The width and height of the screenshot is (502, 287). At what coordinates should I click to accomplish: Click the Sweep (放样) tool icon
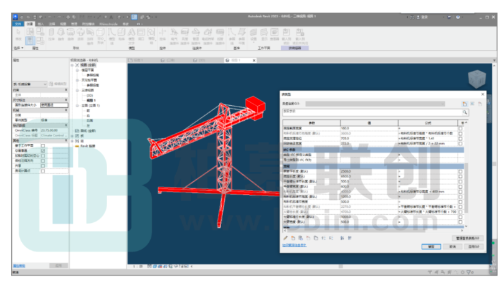pyautogui.click(x=80, y=32)
